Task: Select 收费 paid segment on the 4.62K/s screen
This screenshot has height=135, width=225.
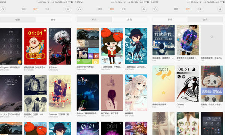Action: pos(18,19)
